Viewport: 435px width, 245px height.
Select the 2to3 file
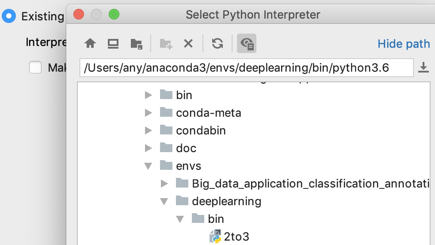pos(236,237)
